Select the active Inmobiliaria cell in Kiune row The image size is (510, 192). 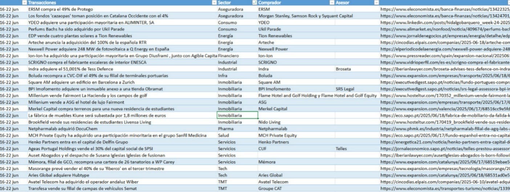237,115
